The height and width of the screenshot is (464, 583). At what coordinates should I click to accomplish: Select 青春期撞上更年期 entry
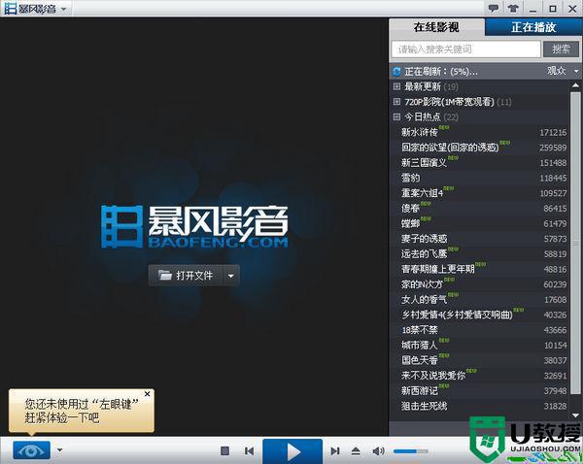click(x=480, y=269)
